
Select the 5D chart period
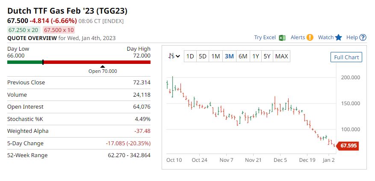point(203,57)
